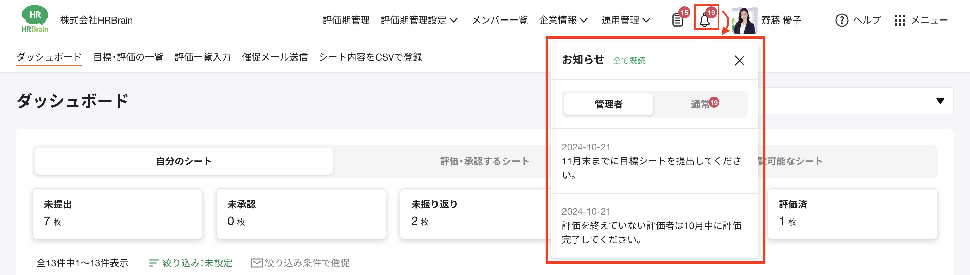Click the 未提出 7枚 card
The height and width of the screenshot is (275, 970).
tap(118, 213)
